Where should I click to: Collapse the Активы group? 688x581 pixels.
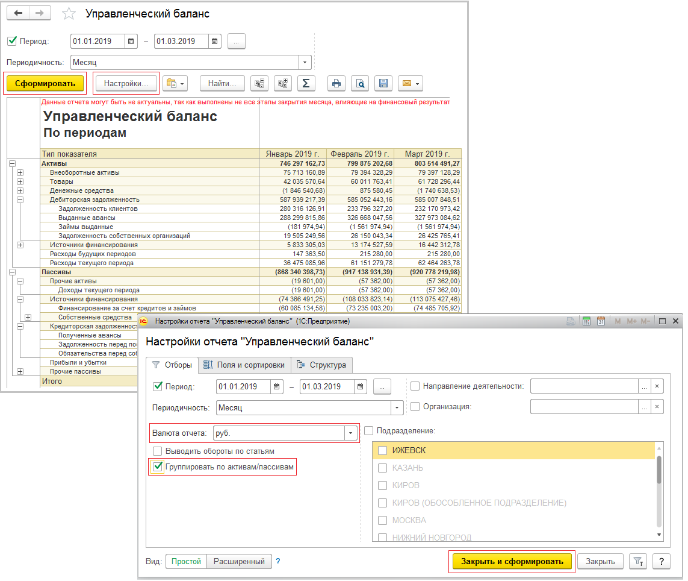tap(11, 163)
